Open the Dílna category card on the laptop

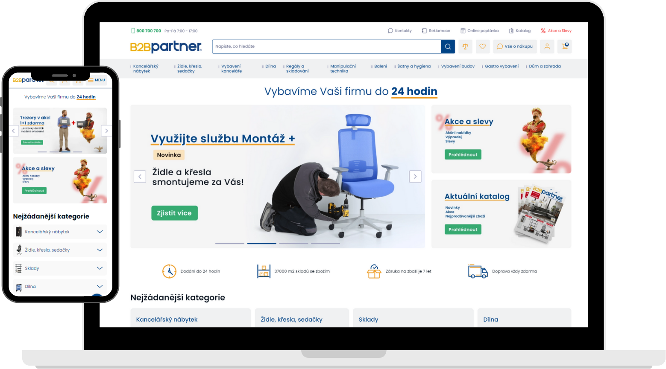click(x=524, y=318)
